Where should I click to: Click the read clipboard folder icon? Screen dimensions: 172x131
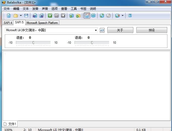(x=78, y=16)
